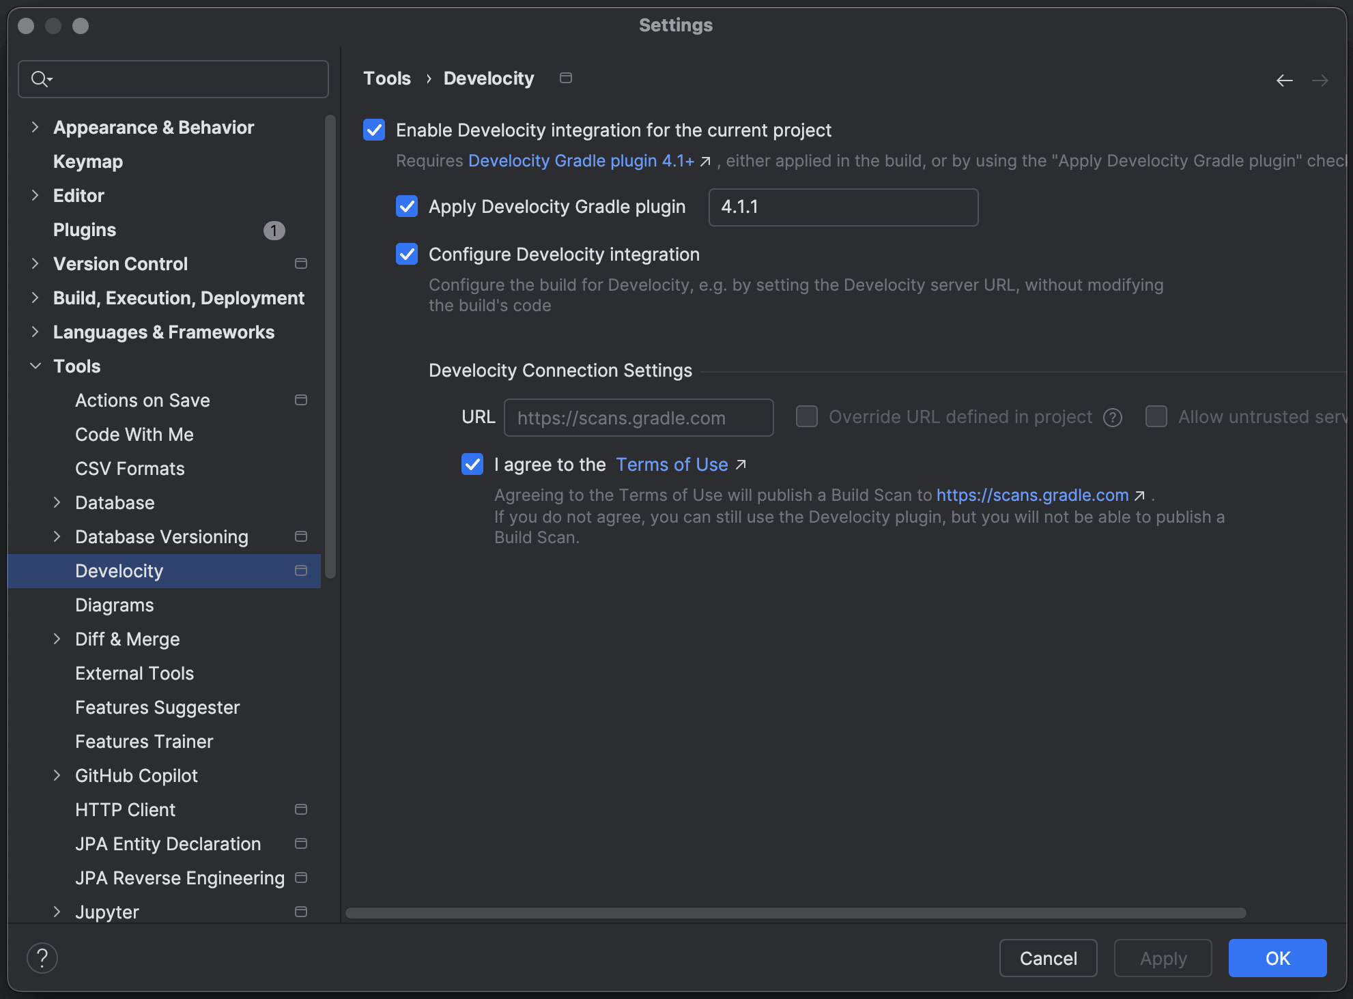The image size is (1353, 999).
Task: Click the external link arrow after Develocity Gradle plugin 4.1+
Action: pos(705,162)
